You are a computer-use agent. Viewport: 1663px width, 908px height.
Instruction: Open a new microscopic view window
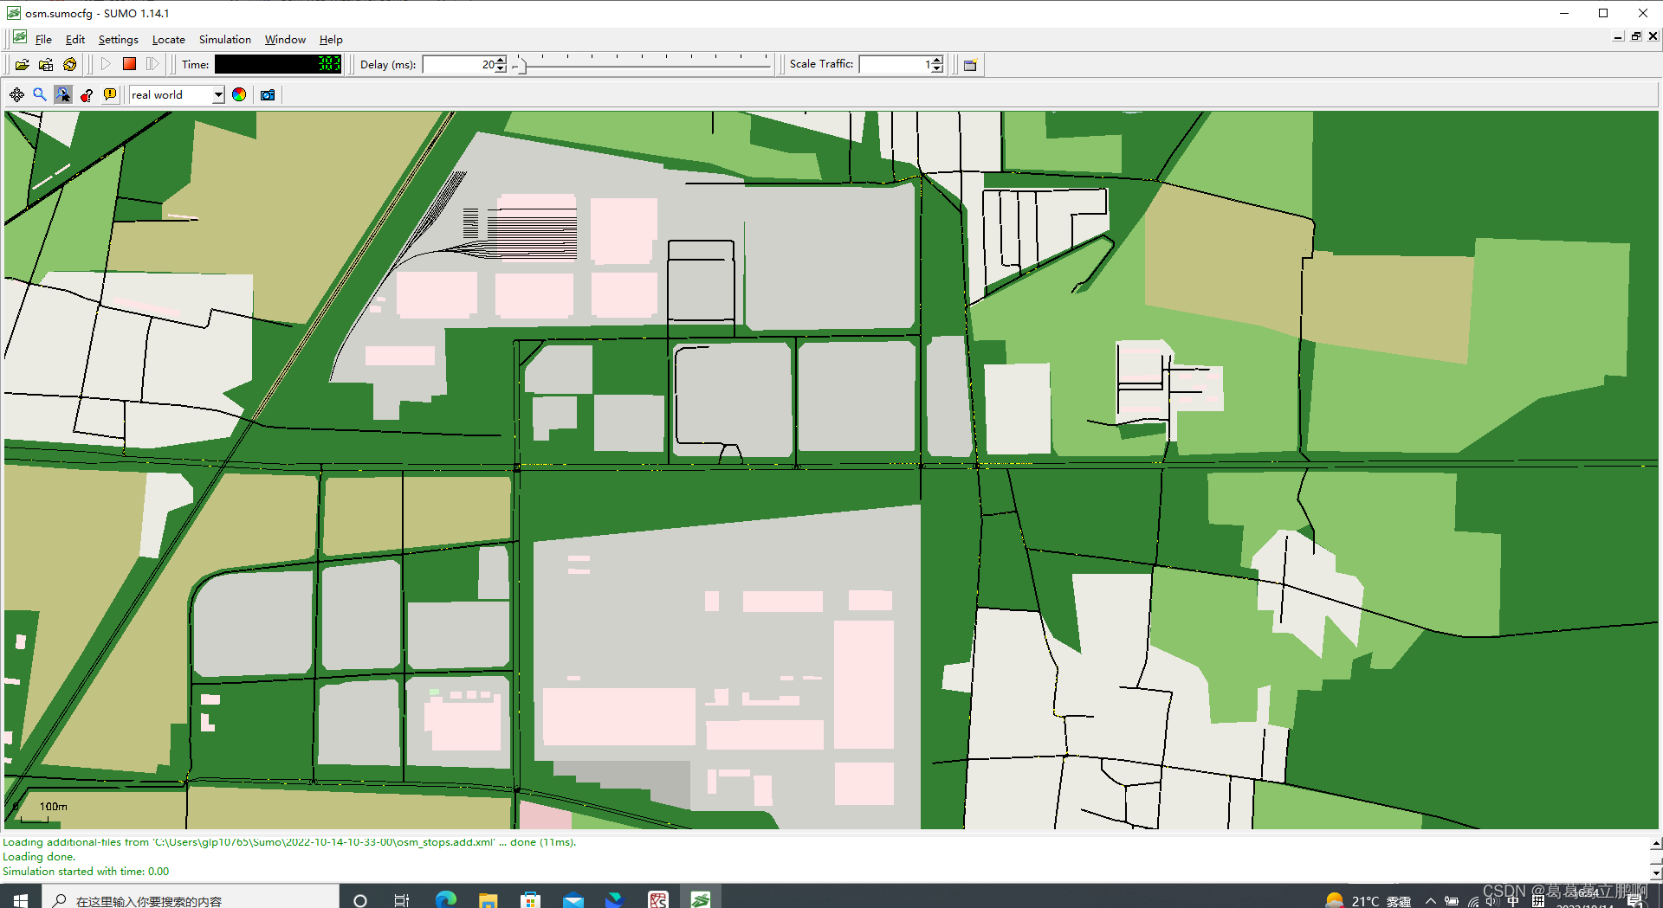970,65
